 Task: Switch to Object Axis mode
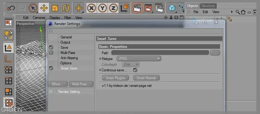click(9, 59)
